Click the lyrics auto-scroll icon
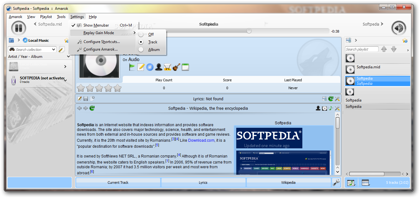The image size is (420, 198). [324, 99]
